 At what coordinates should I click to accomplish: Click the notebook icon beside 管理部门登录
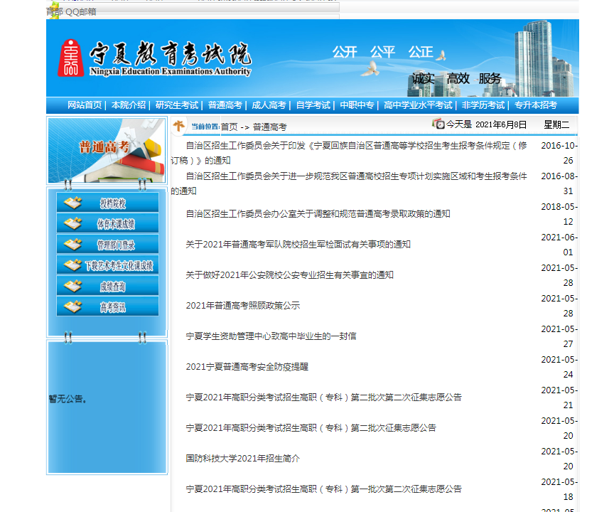[x=72, y=245]
